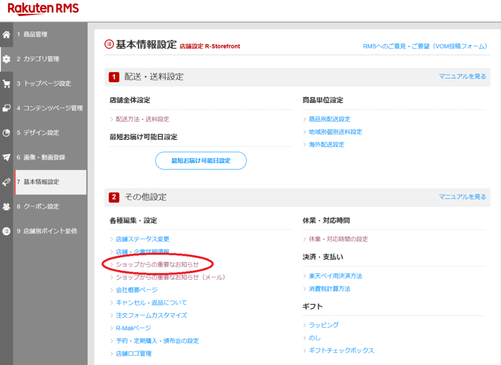Click the overlapping windows icon in sidebar
This screenshot has width=501, height=365.
tap(6, 108)
